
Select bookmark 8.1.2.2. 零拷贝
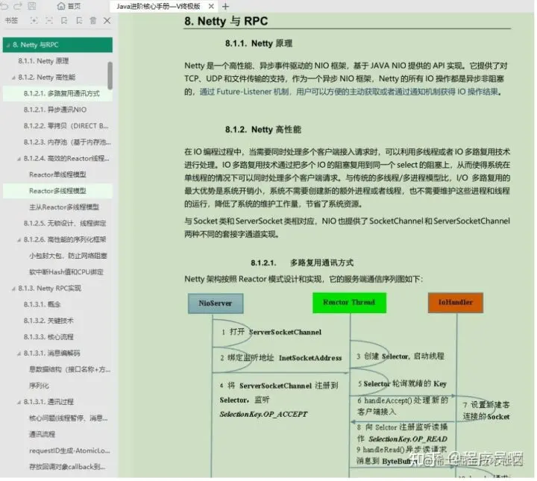pyautogui.click(x=66, y=126)
